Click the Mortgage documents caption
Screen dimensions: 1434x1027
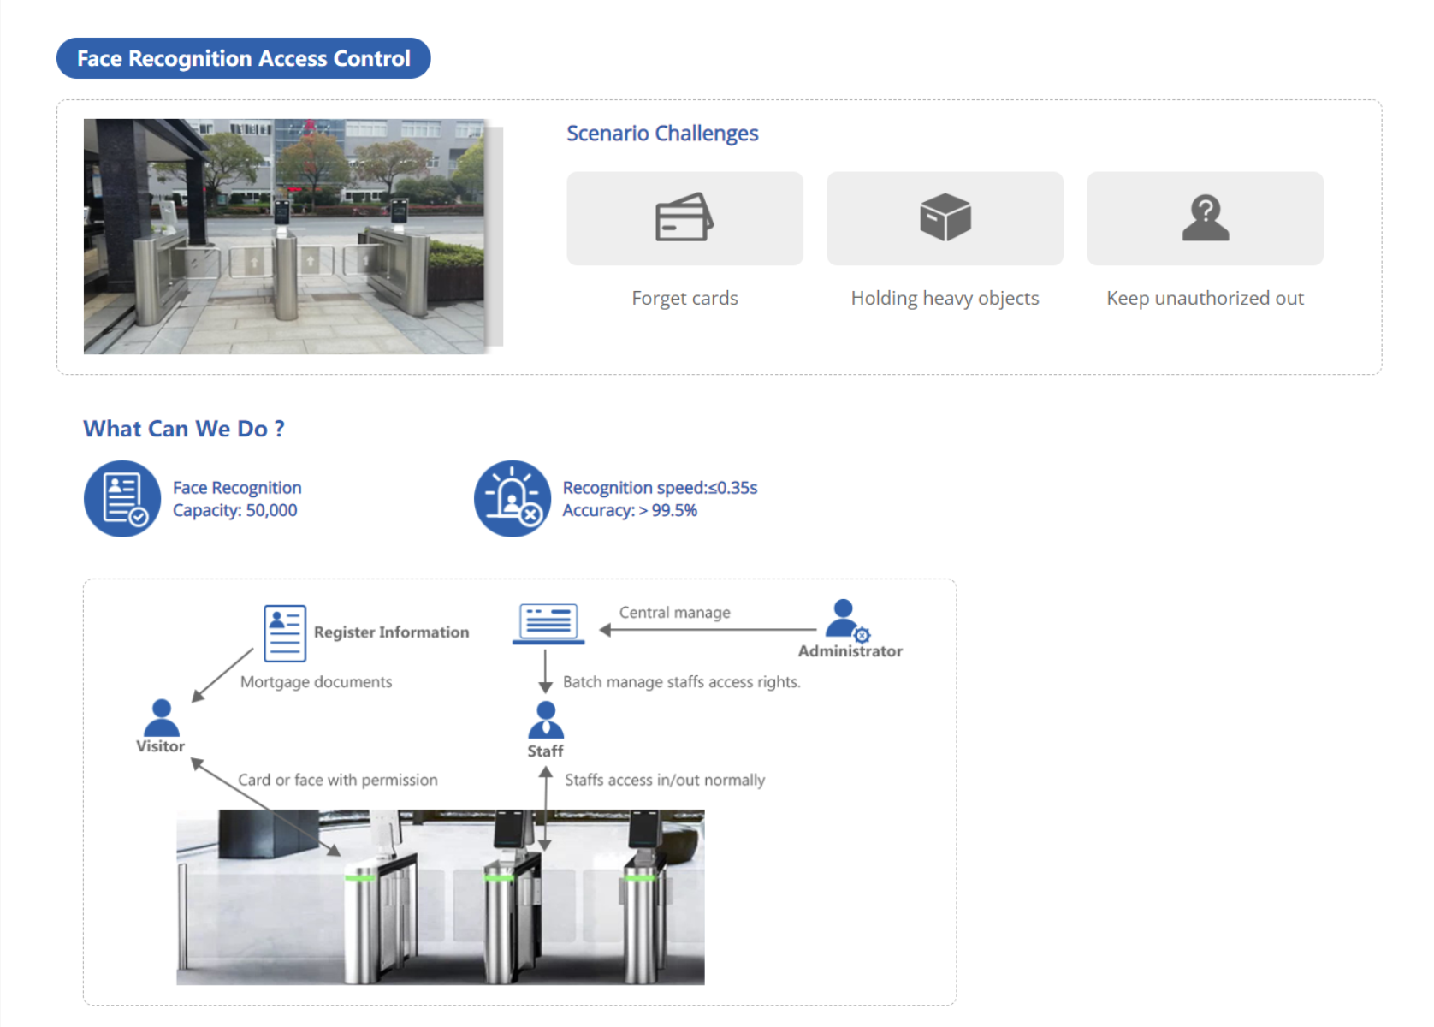coord(317,682)
